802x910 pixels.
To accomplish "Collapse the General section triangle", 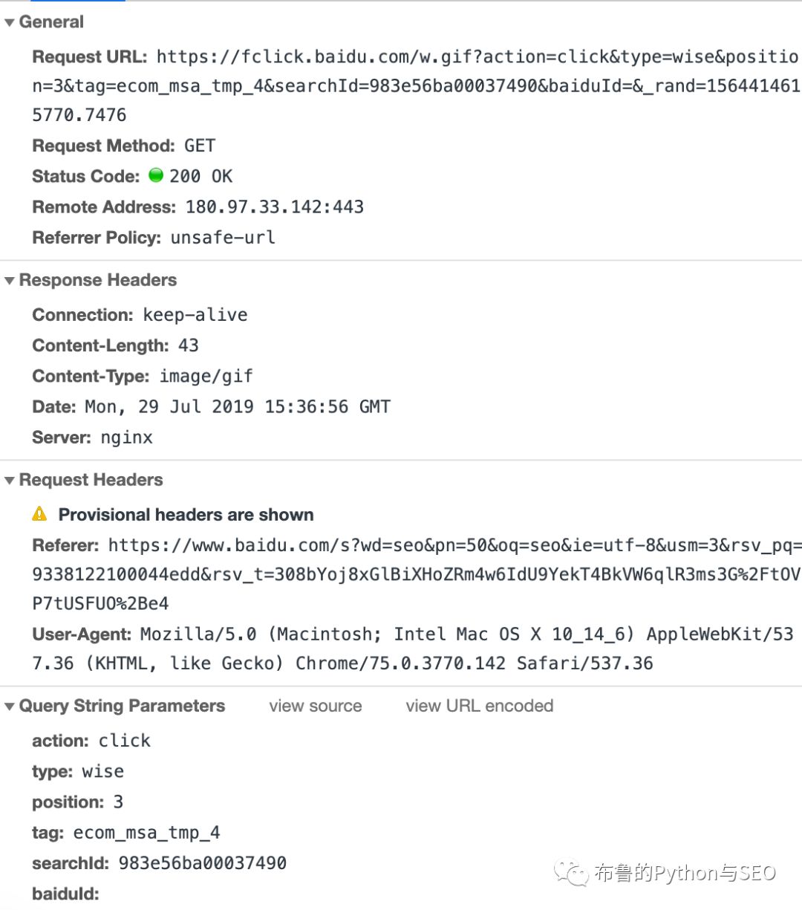I will coord(10,22).
